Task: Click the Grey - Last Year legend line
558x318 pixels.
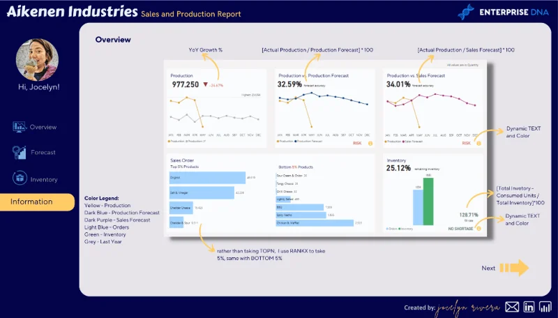Action: click(103, 241)
